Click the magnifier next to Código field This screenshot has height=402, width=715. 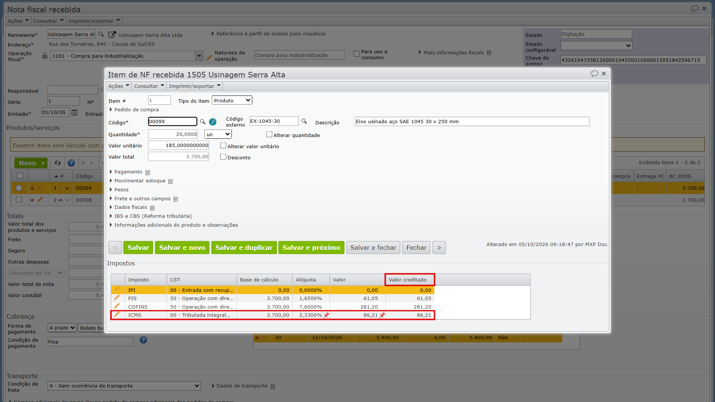tap(203, 122)
